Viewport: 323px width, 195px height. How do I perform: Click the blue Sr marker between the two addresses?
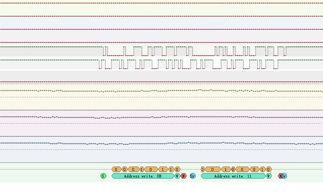click(193, 176)
